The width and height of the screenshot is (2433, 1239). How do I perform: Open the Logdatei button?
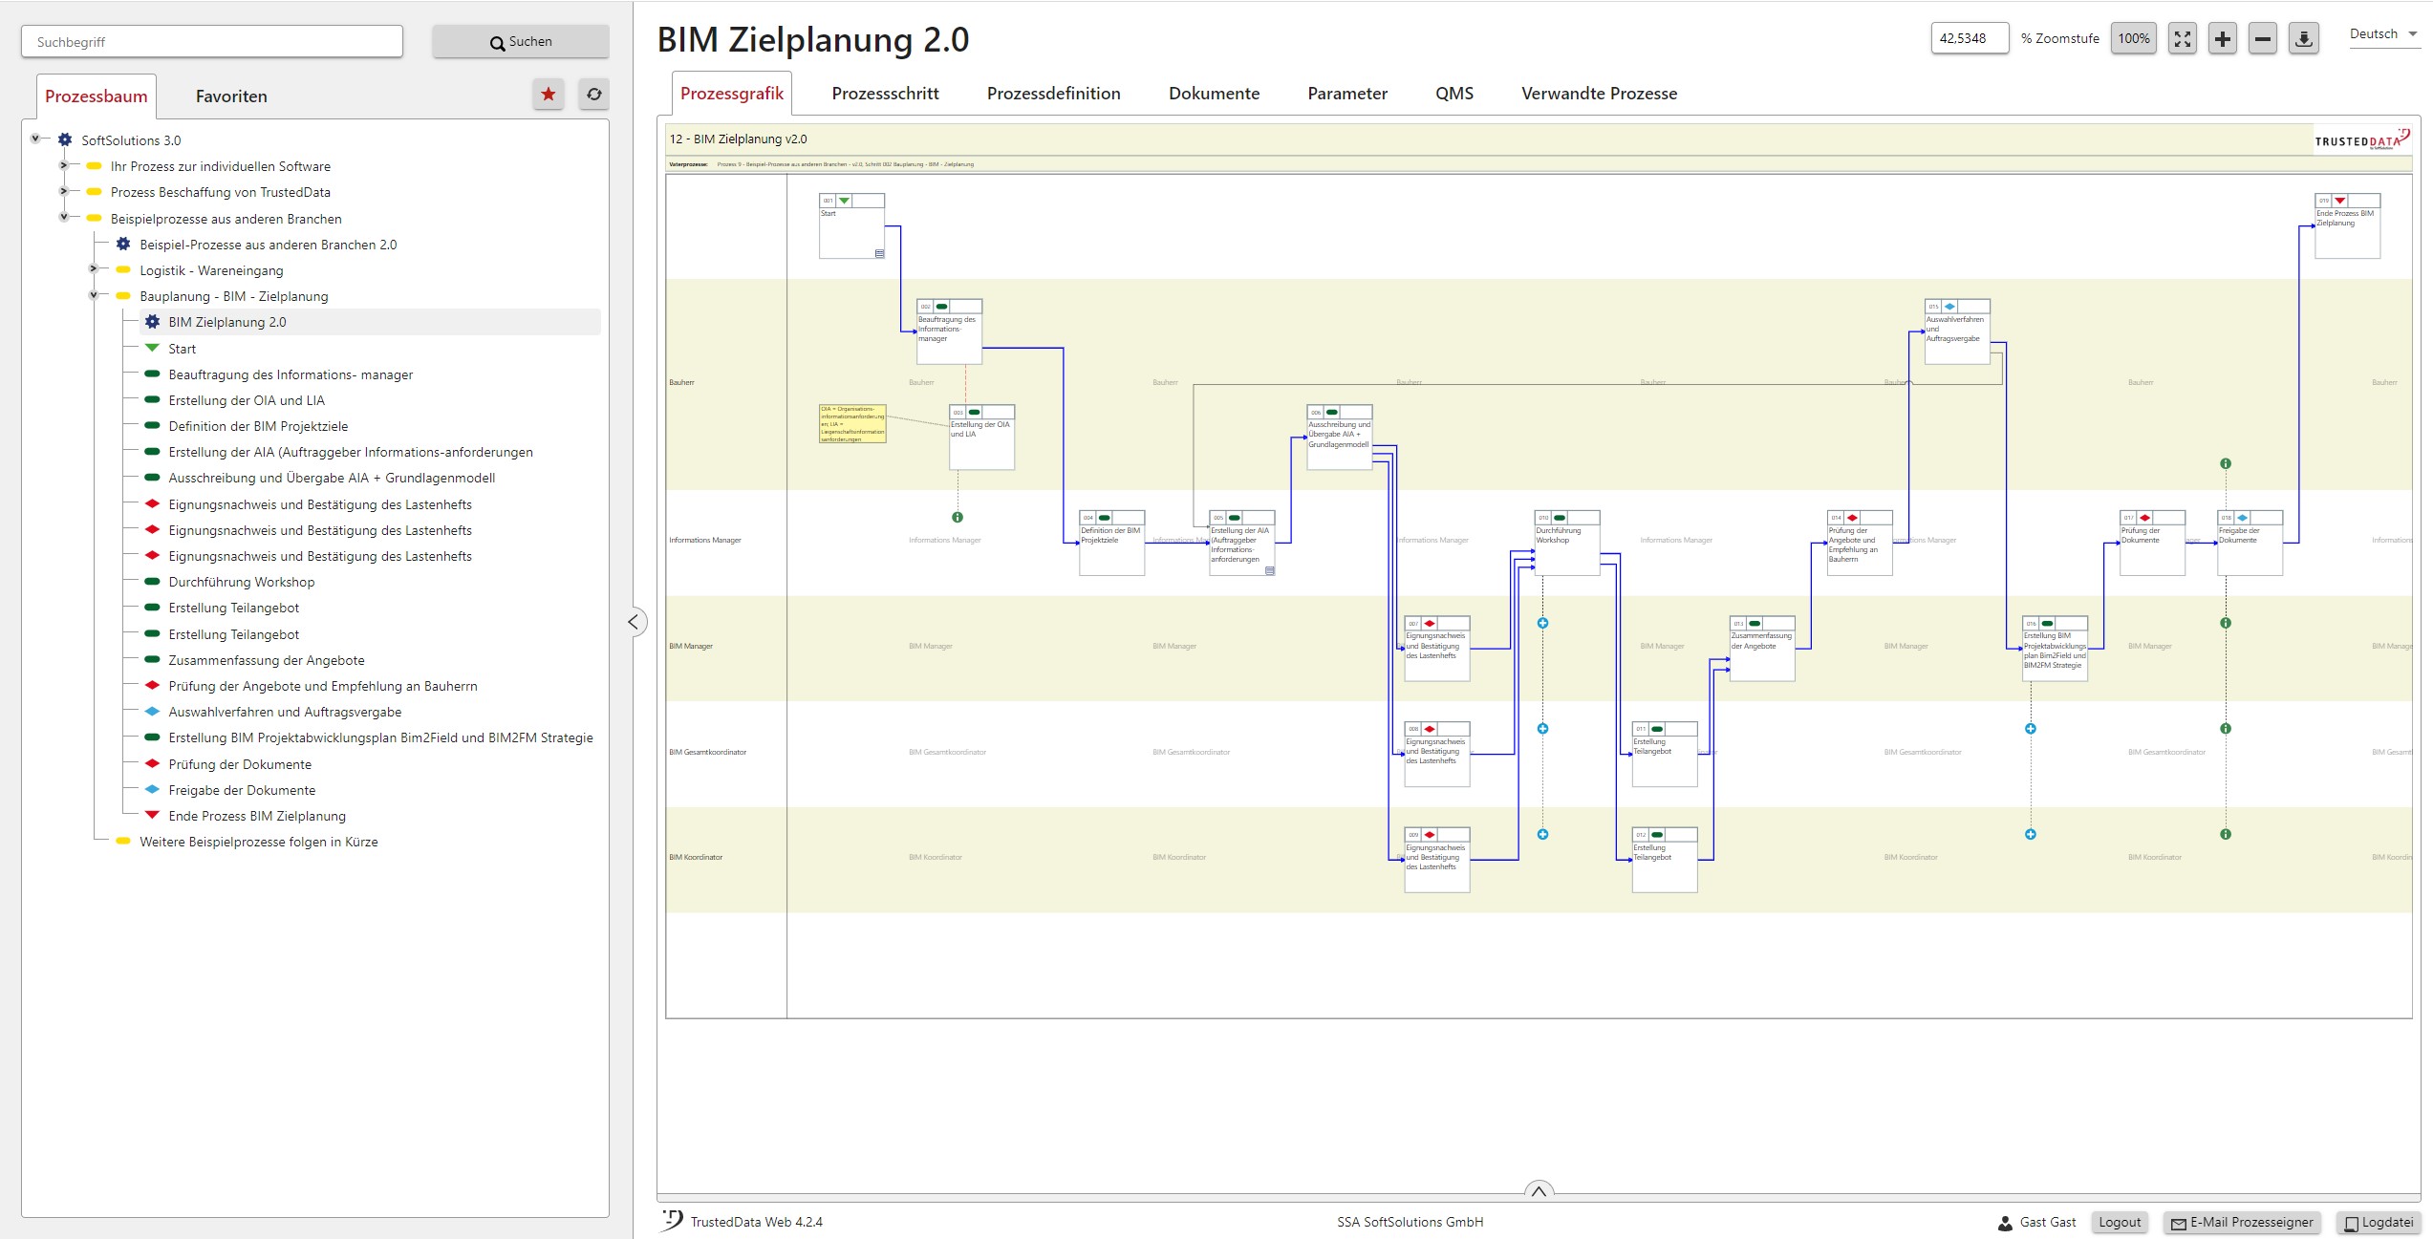coord(2379,1223)
